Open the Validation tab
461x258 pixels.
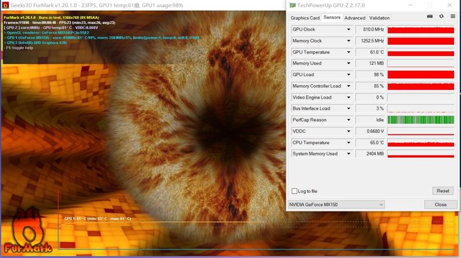coord(379,18)
